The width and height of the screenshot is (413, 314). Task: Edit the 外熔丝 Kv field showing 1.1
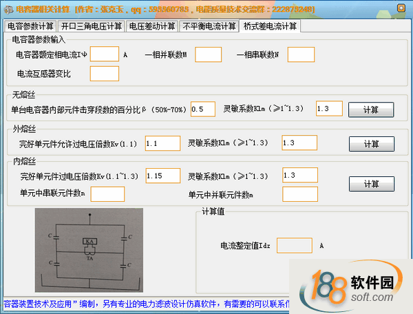(x=162, y=143)
